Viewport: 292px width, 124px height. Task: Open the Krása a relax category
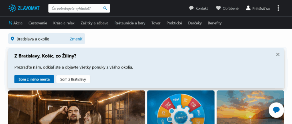(x=64, y=23)
